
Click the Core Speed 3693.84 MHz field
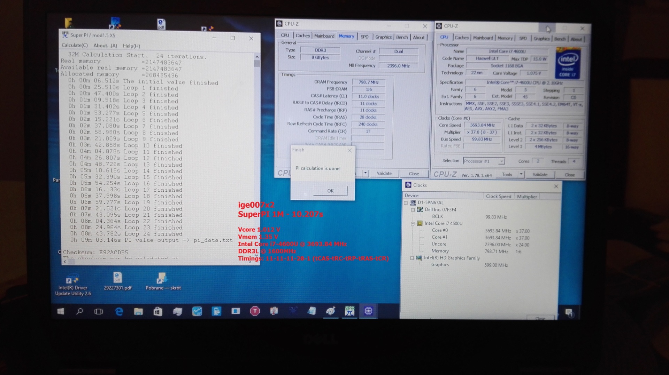pos(483,125)
